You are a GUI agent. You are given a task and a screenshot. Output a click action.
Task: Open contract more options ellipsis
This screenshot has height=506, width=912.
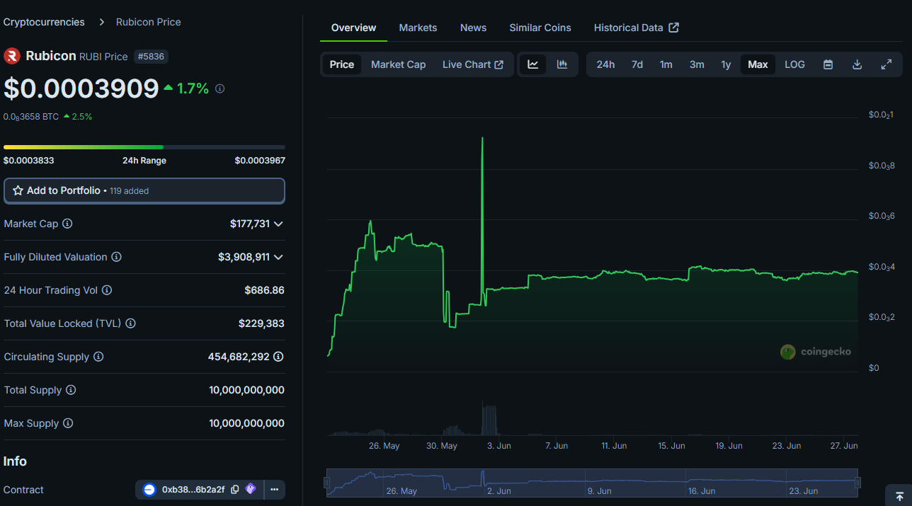coord(274,489)
